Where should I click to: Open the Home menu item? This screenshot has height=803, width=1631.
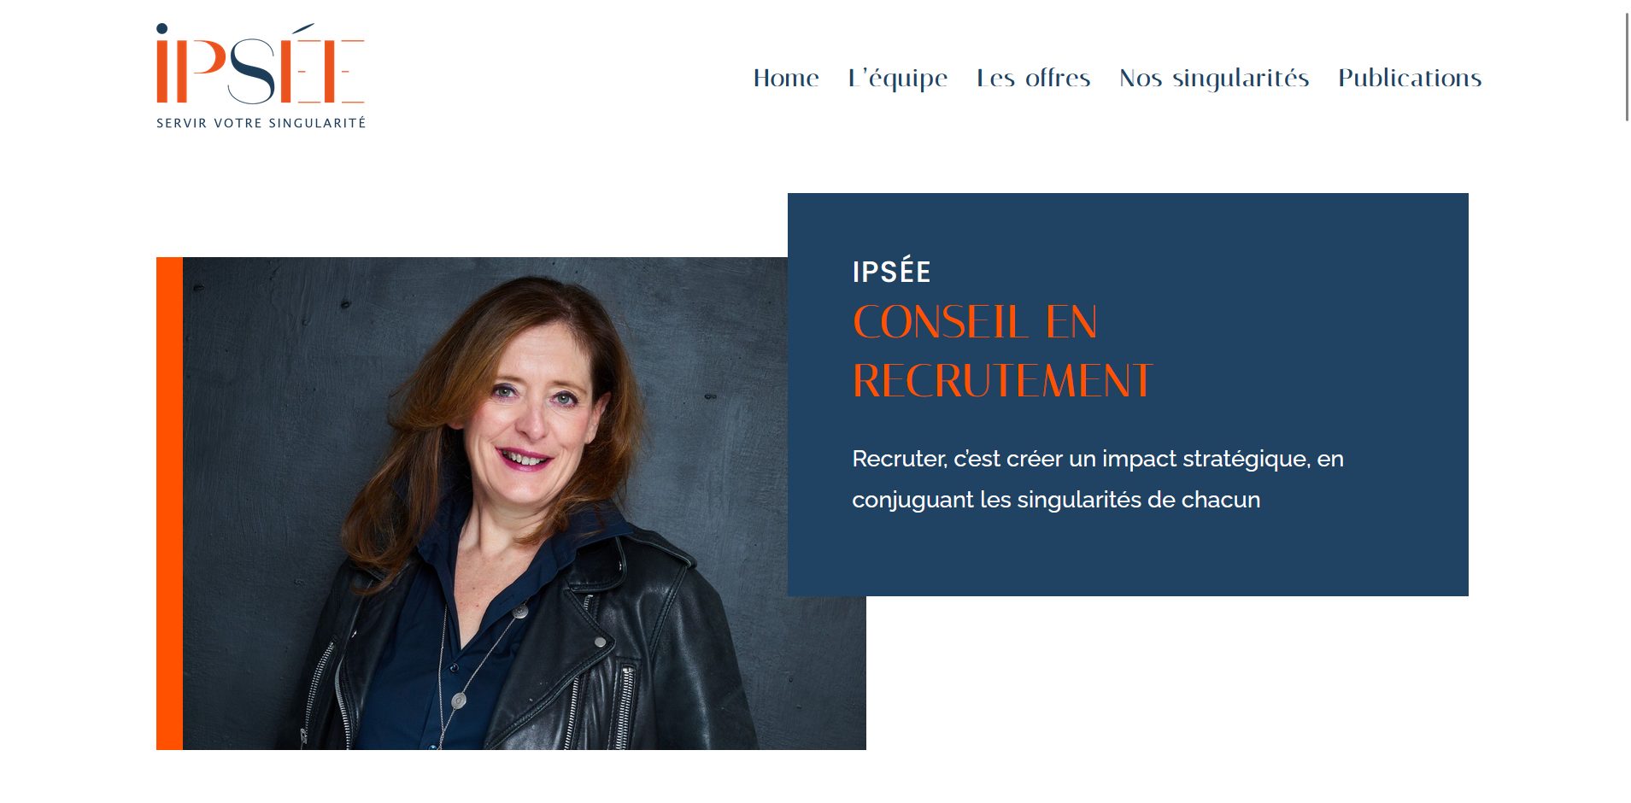(x=786, y=78)
